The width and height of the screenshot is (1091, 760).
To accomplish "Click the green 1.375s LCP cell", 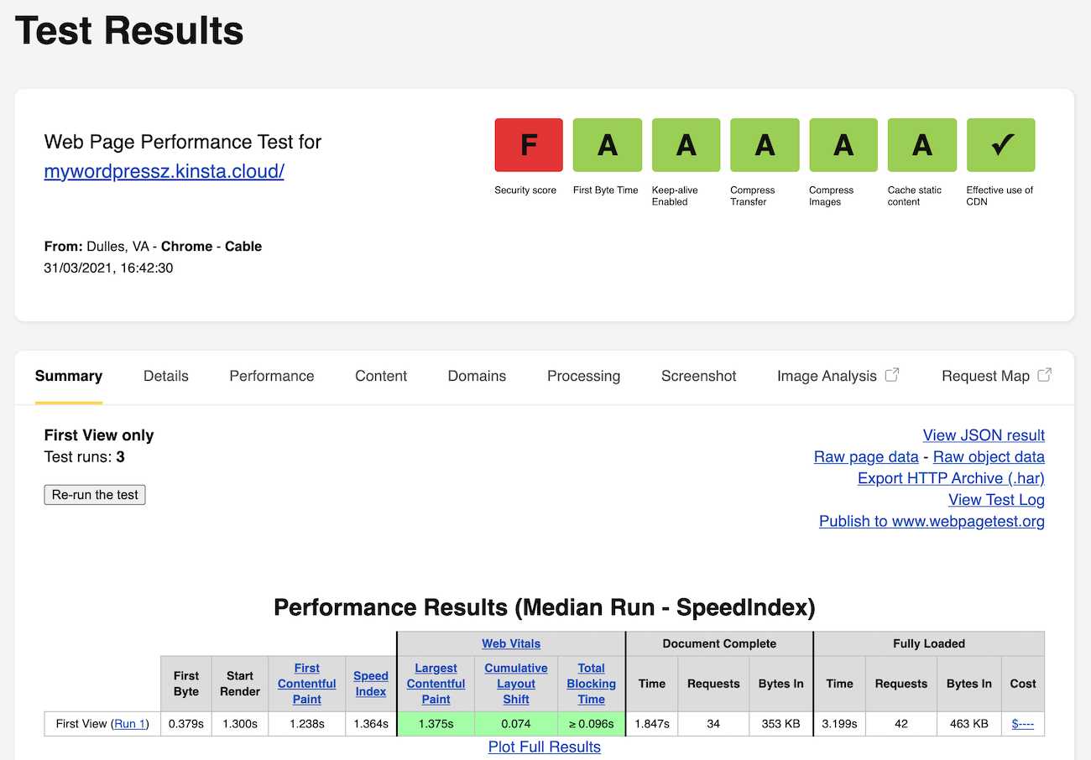I will click(x=436, y=724).
